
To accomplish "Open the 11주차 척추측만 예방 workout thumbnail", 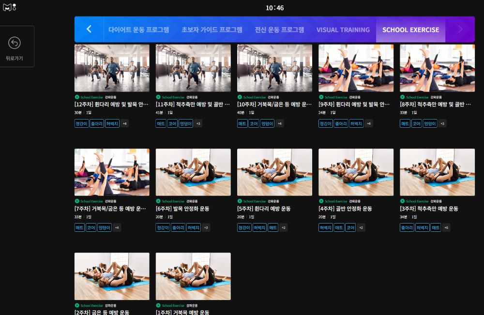I will point(193,68).
